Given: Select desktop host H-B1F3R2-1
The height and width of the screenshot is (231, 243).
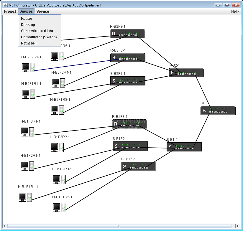Looking at the screenshot, I should tap(57, 148).
